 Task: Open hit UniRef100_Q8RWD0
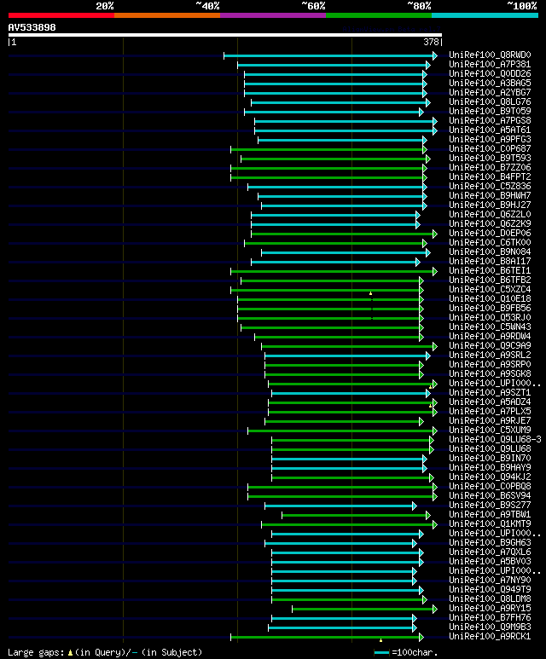[x=490, y=55]
